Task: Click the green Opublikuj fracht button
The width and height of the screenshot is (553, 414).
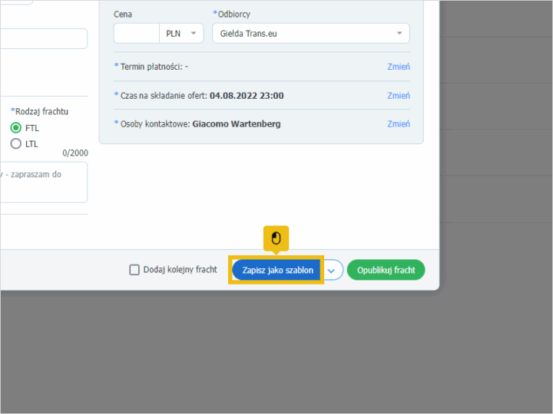Action: point(386,270)
